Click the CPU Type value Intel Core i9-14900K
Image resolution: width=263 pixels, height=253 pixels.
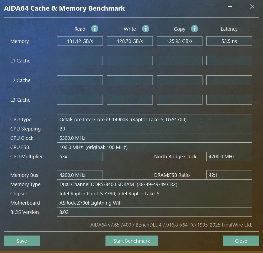click(x=154, y=119)
